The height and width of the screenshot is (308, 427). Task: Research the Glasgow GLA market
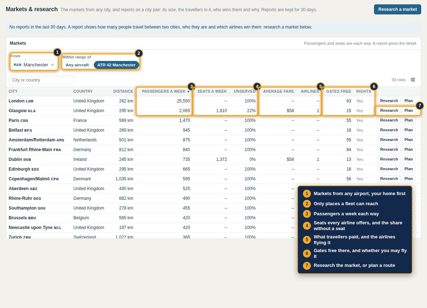pyautogui.click(x=389, y=111)
